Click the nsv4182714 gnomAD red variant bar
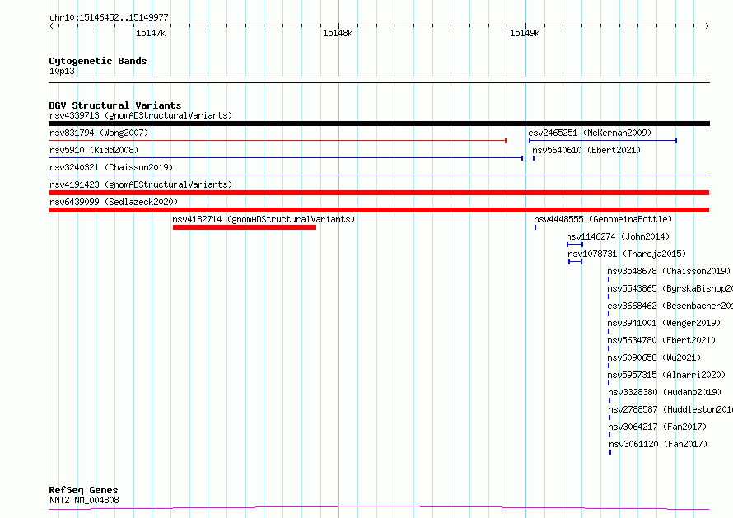733x518 pixels. [x=245, y=227]
